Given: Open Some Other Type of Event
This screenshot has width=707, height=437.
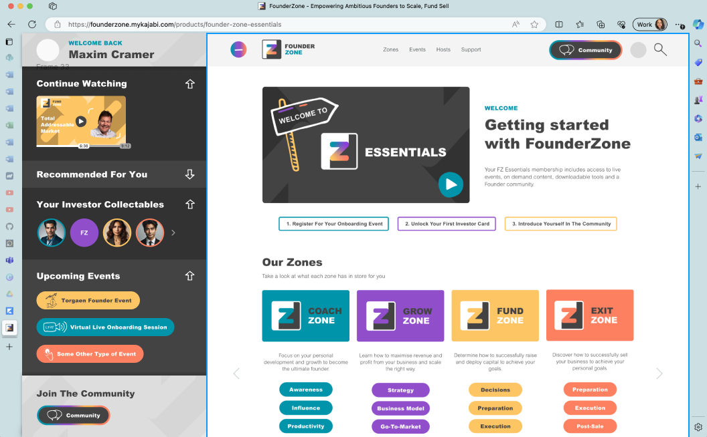Looking at the screenshot, I should pos(90,353).
